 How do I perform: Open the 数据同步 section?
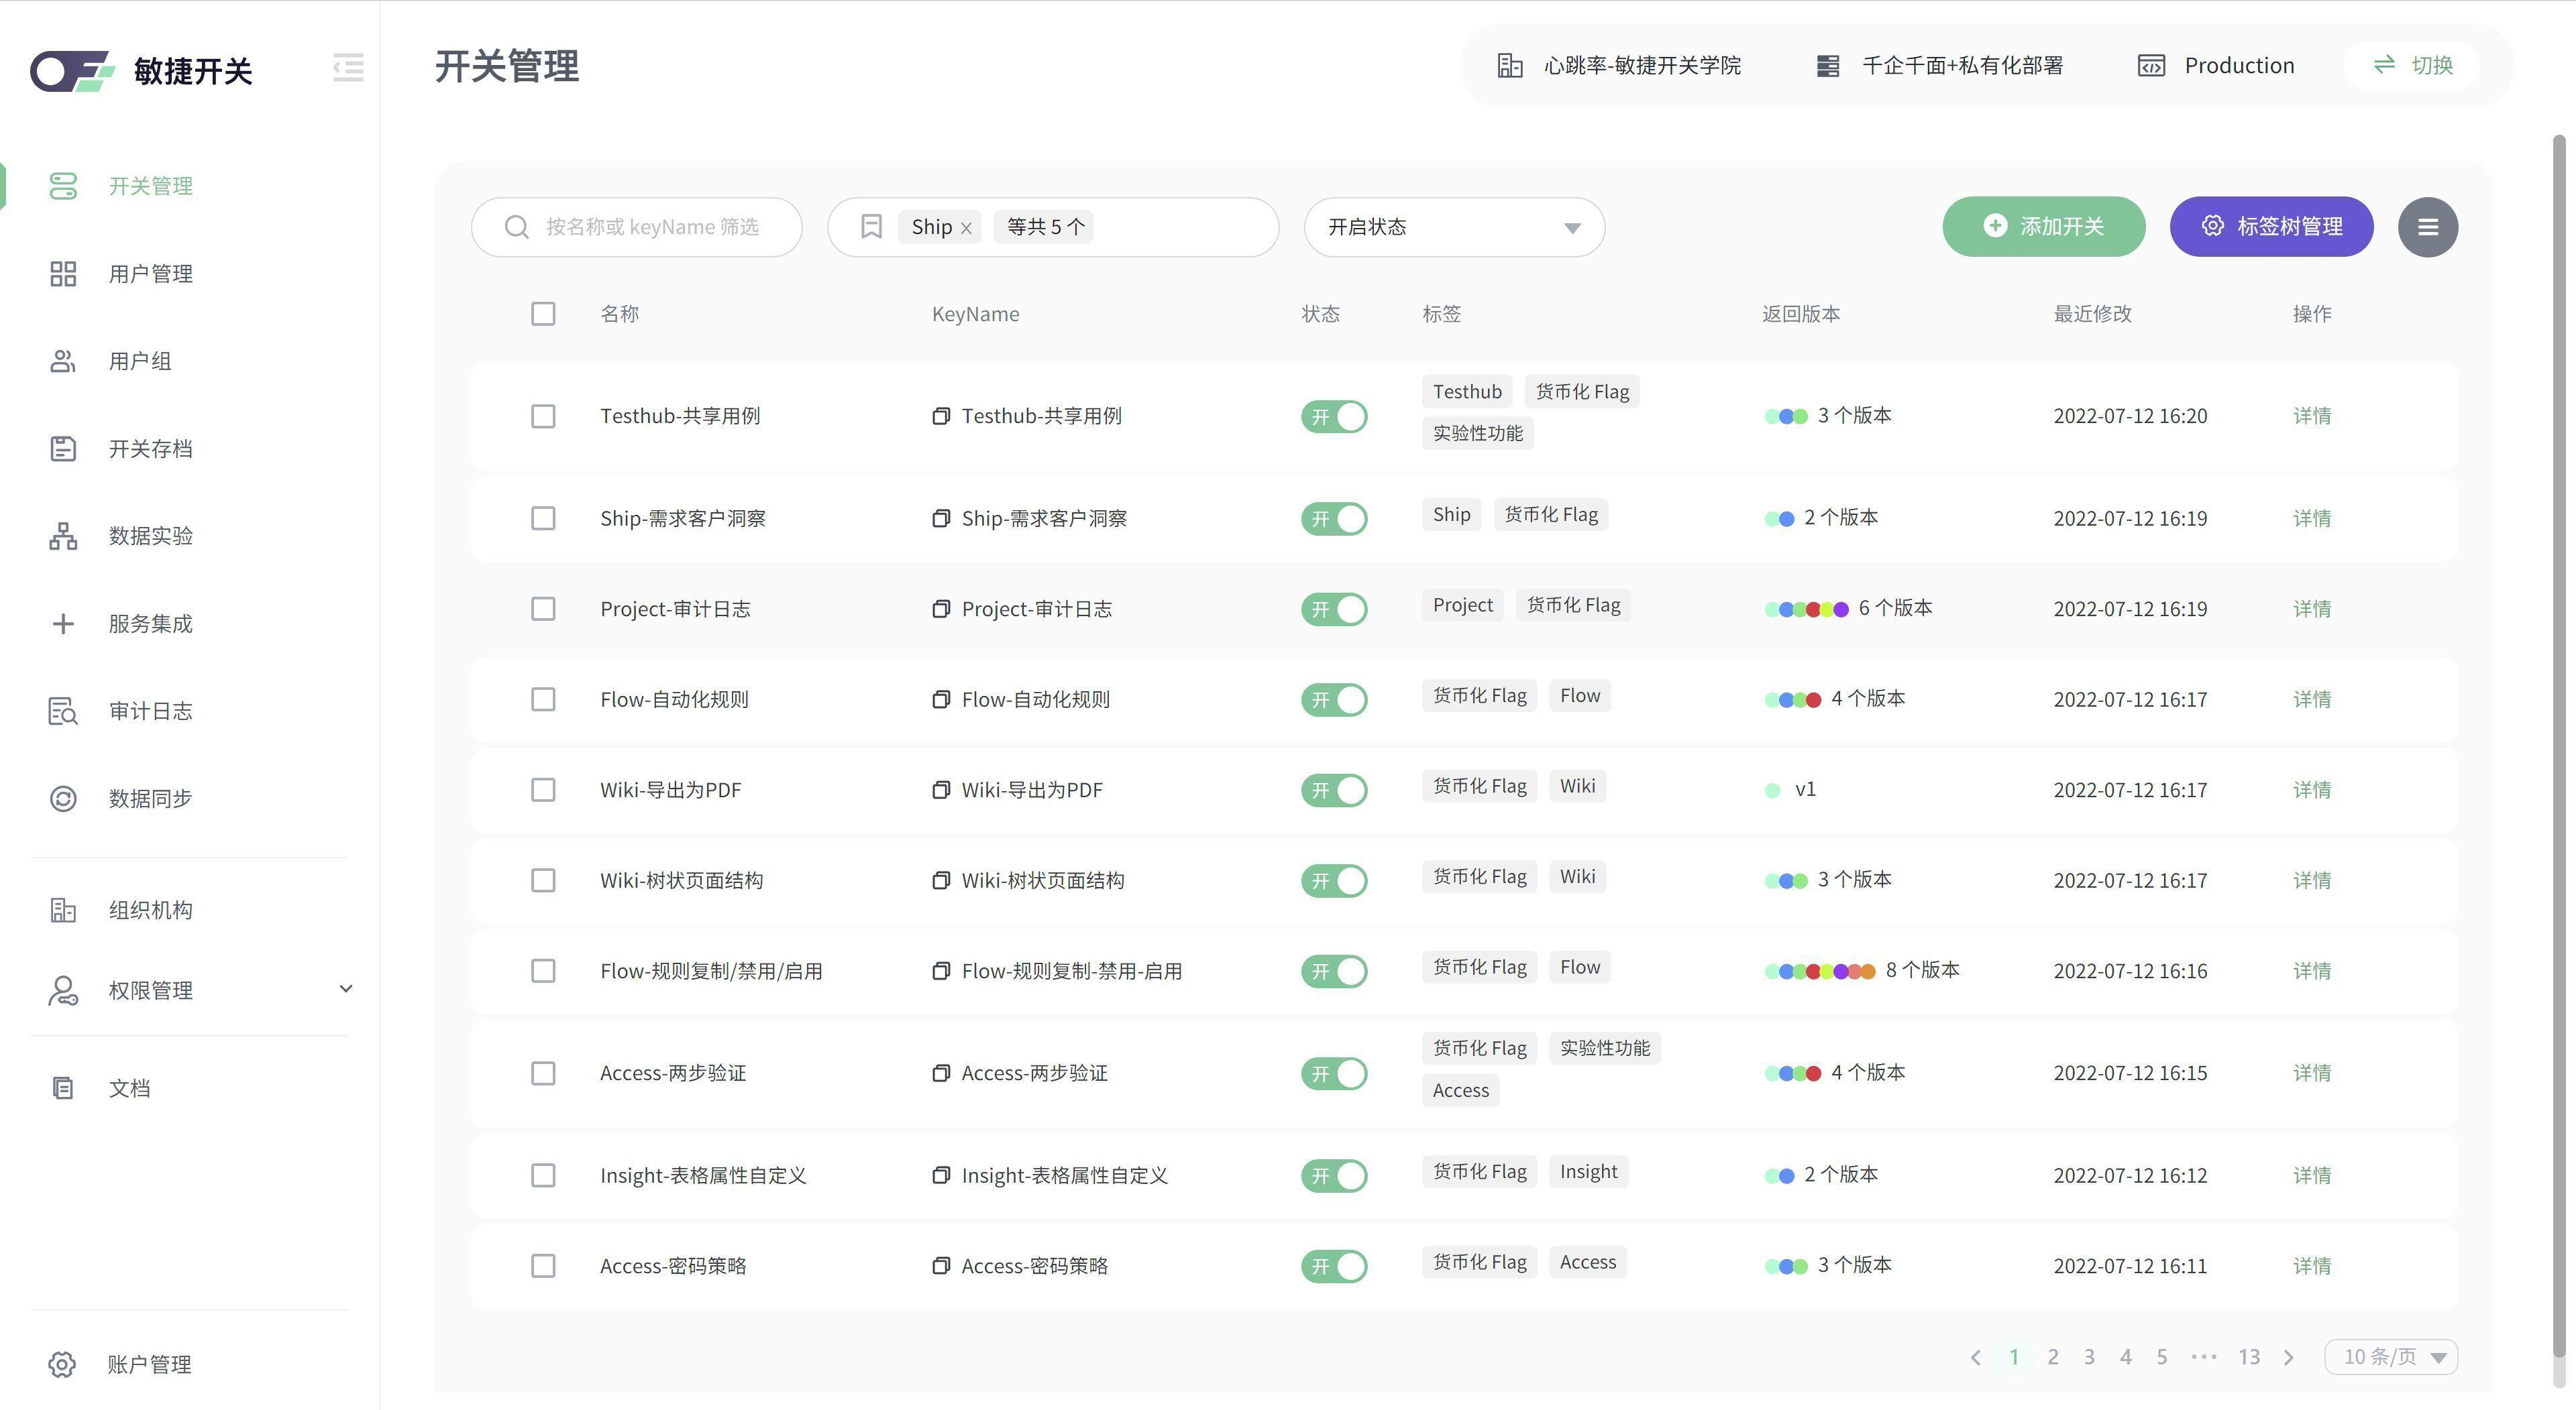[x=150, y=797]
